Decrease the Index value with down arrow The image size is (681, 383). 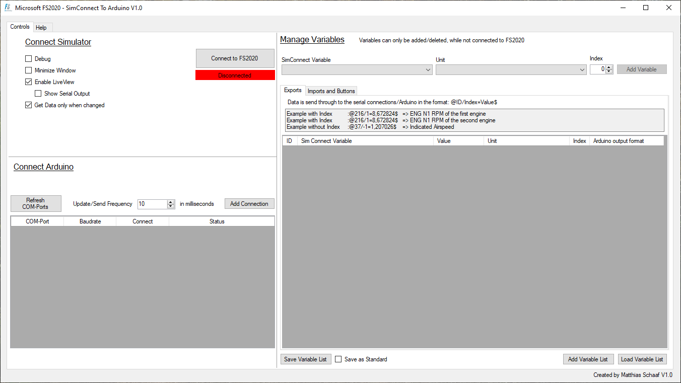coord(609,71)
